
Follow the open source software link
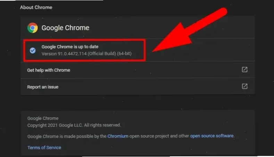click(212, 136)
